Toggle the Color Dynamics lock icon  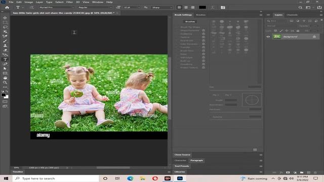coord(204,44)
